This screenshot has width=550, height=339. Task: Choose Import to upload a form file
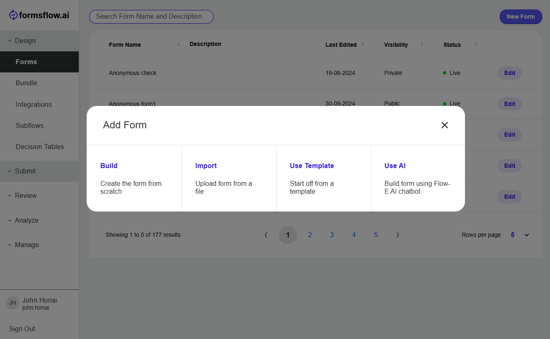pyautogui.click(x=229, y=178)
